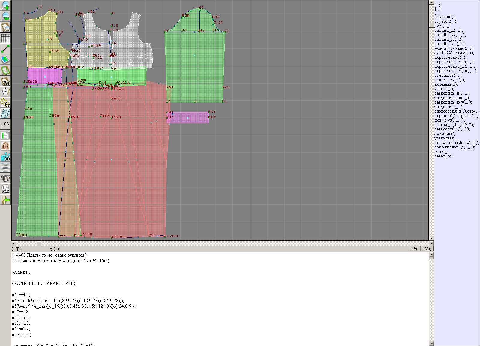
Task: Select the line segment tool icon
Action: click(x=5, y=49)
